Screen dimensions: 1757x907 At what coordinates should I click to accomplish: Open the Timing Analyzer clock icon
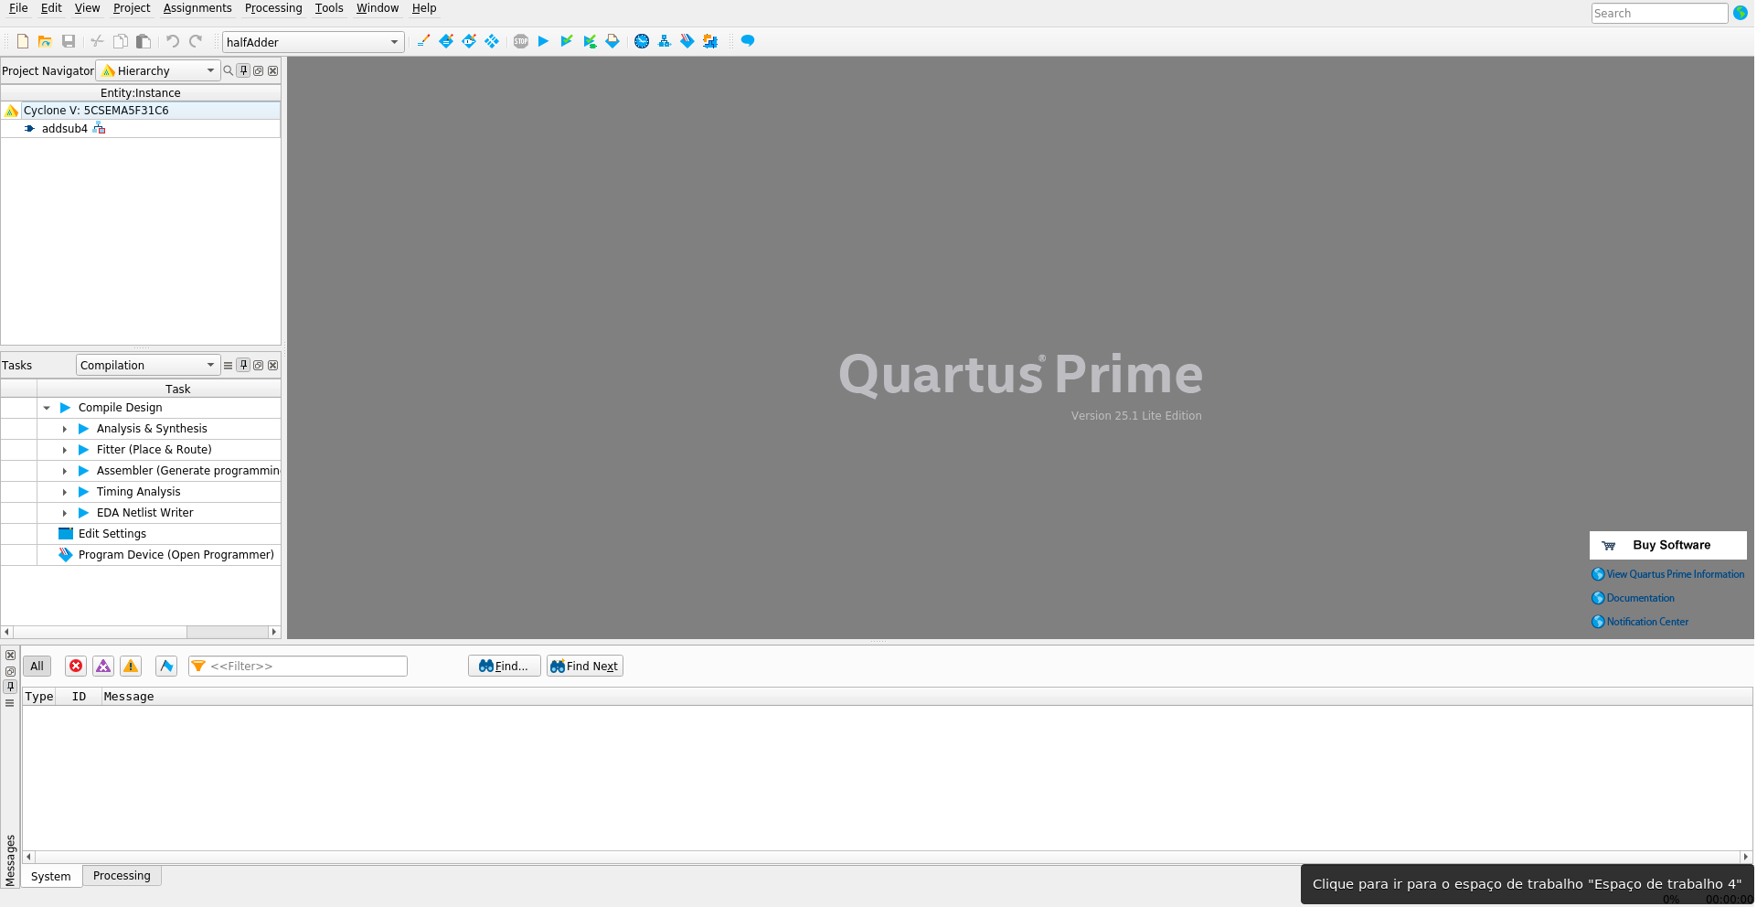pyautogui.click(x=642, y=41)
